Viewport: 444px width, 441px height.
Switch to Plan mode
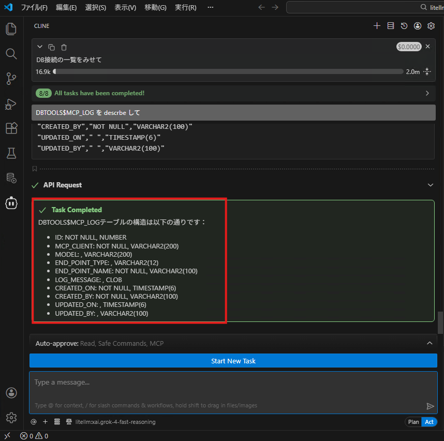[413, 422]
